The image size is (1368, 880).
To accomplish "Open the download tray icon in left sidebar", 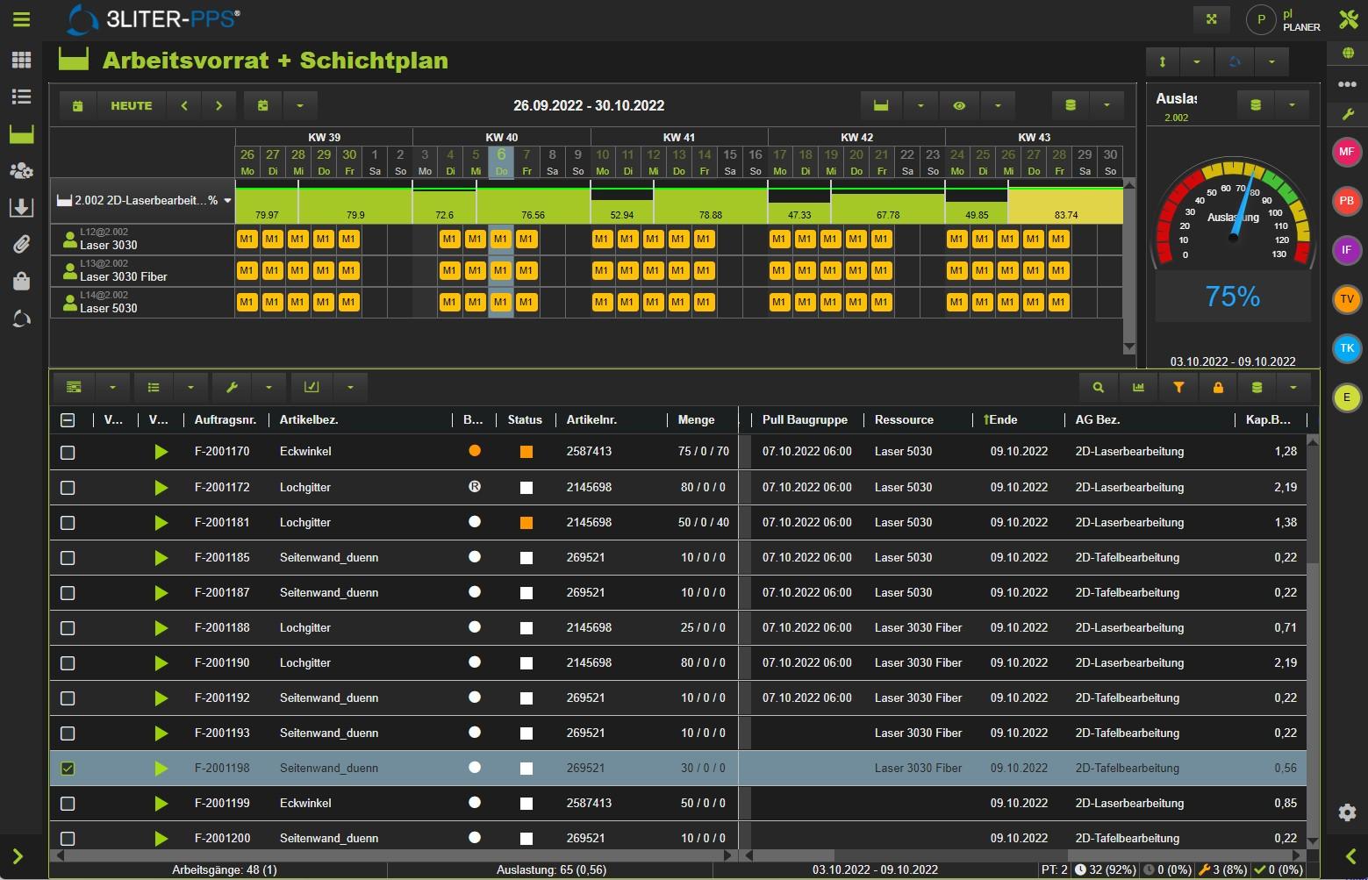I will 21,207.
